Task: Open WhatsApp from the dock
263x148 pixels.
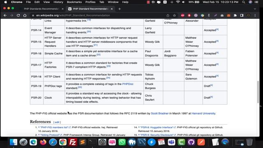Action: coord(122,142)
